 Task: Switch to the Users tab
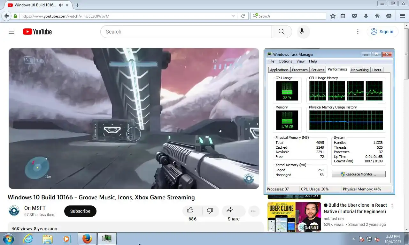click(x=377, y=70)
